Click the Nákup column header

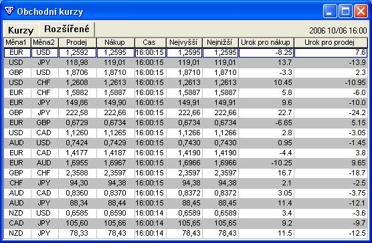pos(116,43)
